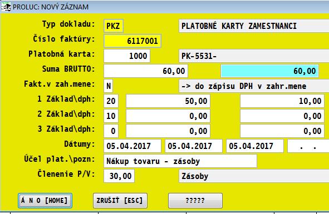The height and width of the screenshot is (214, 329).
Task: Edit the 3 Základ\dph VAT amount 0,00
Action: [x=282, y=131]
